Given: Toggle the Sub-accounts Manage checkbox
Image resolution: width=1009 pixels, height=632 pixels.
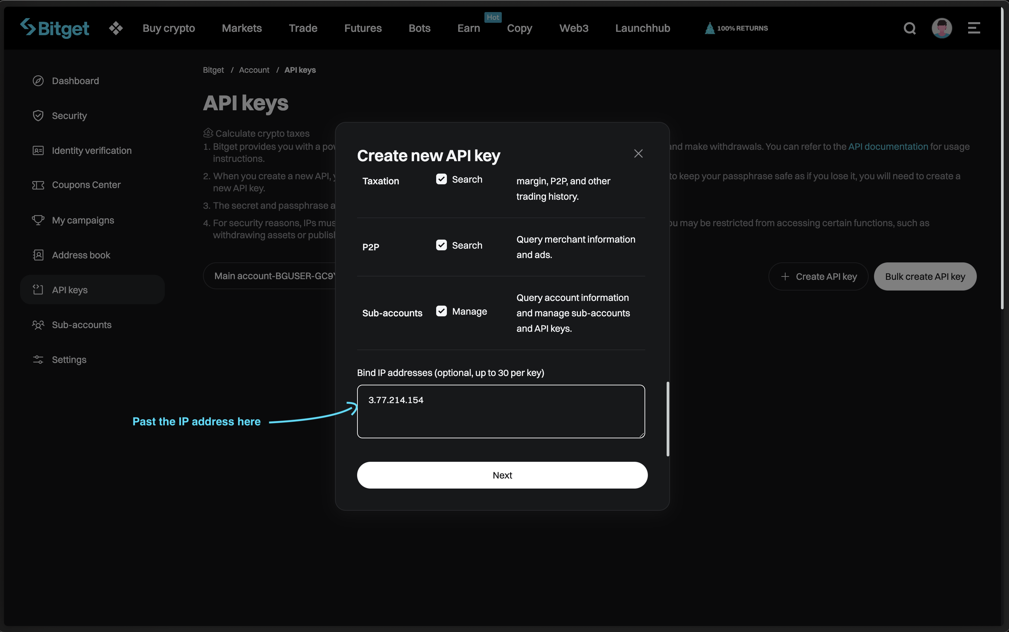Looking at the screenshot, I should pos(441,311).
